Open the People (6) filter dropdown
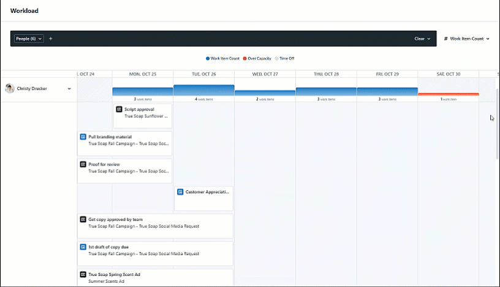The width and height of the screenshot is (500, 287). point(29,39)
